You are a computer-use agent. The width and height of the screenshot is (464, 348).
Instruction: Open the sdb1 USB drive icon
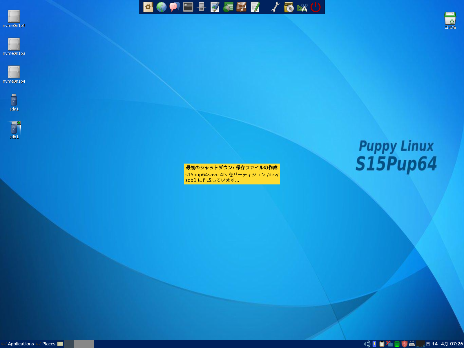coord(14,128)
